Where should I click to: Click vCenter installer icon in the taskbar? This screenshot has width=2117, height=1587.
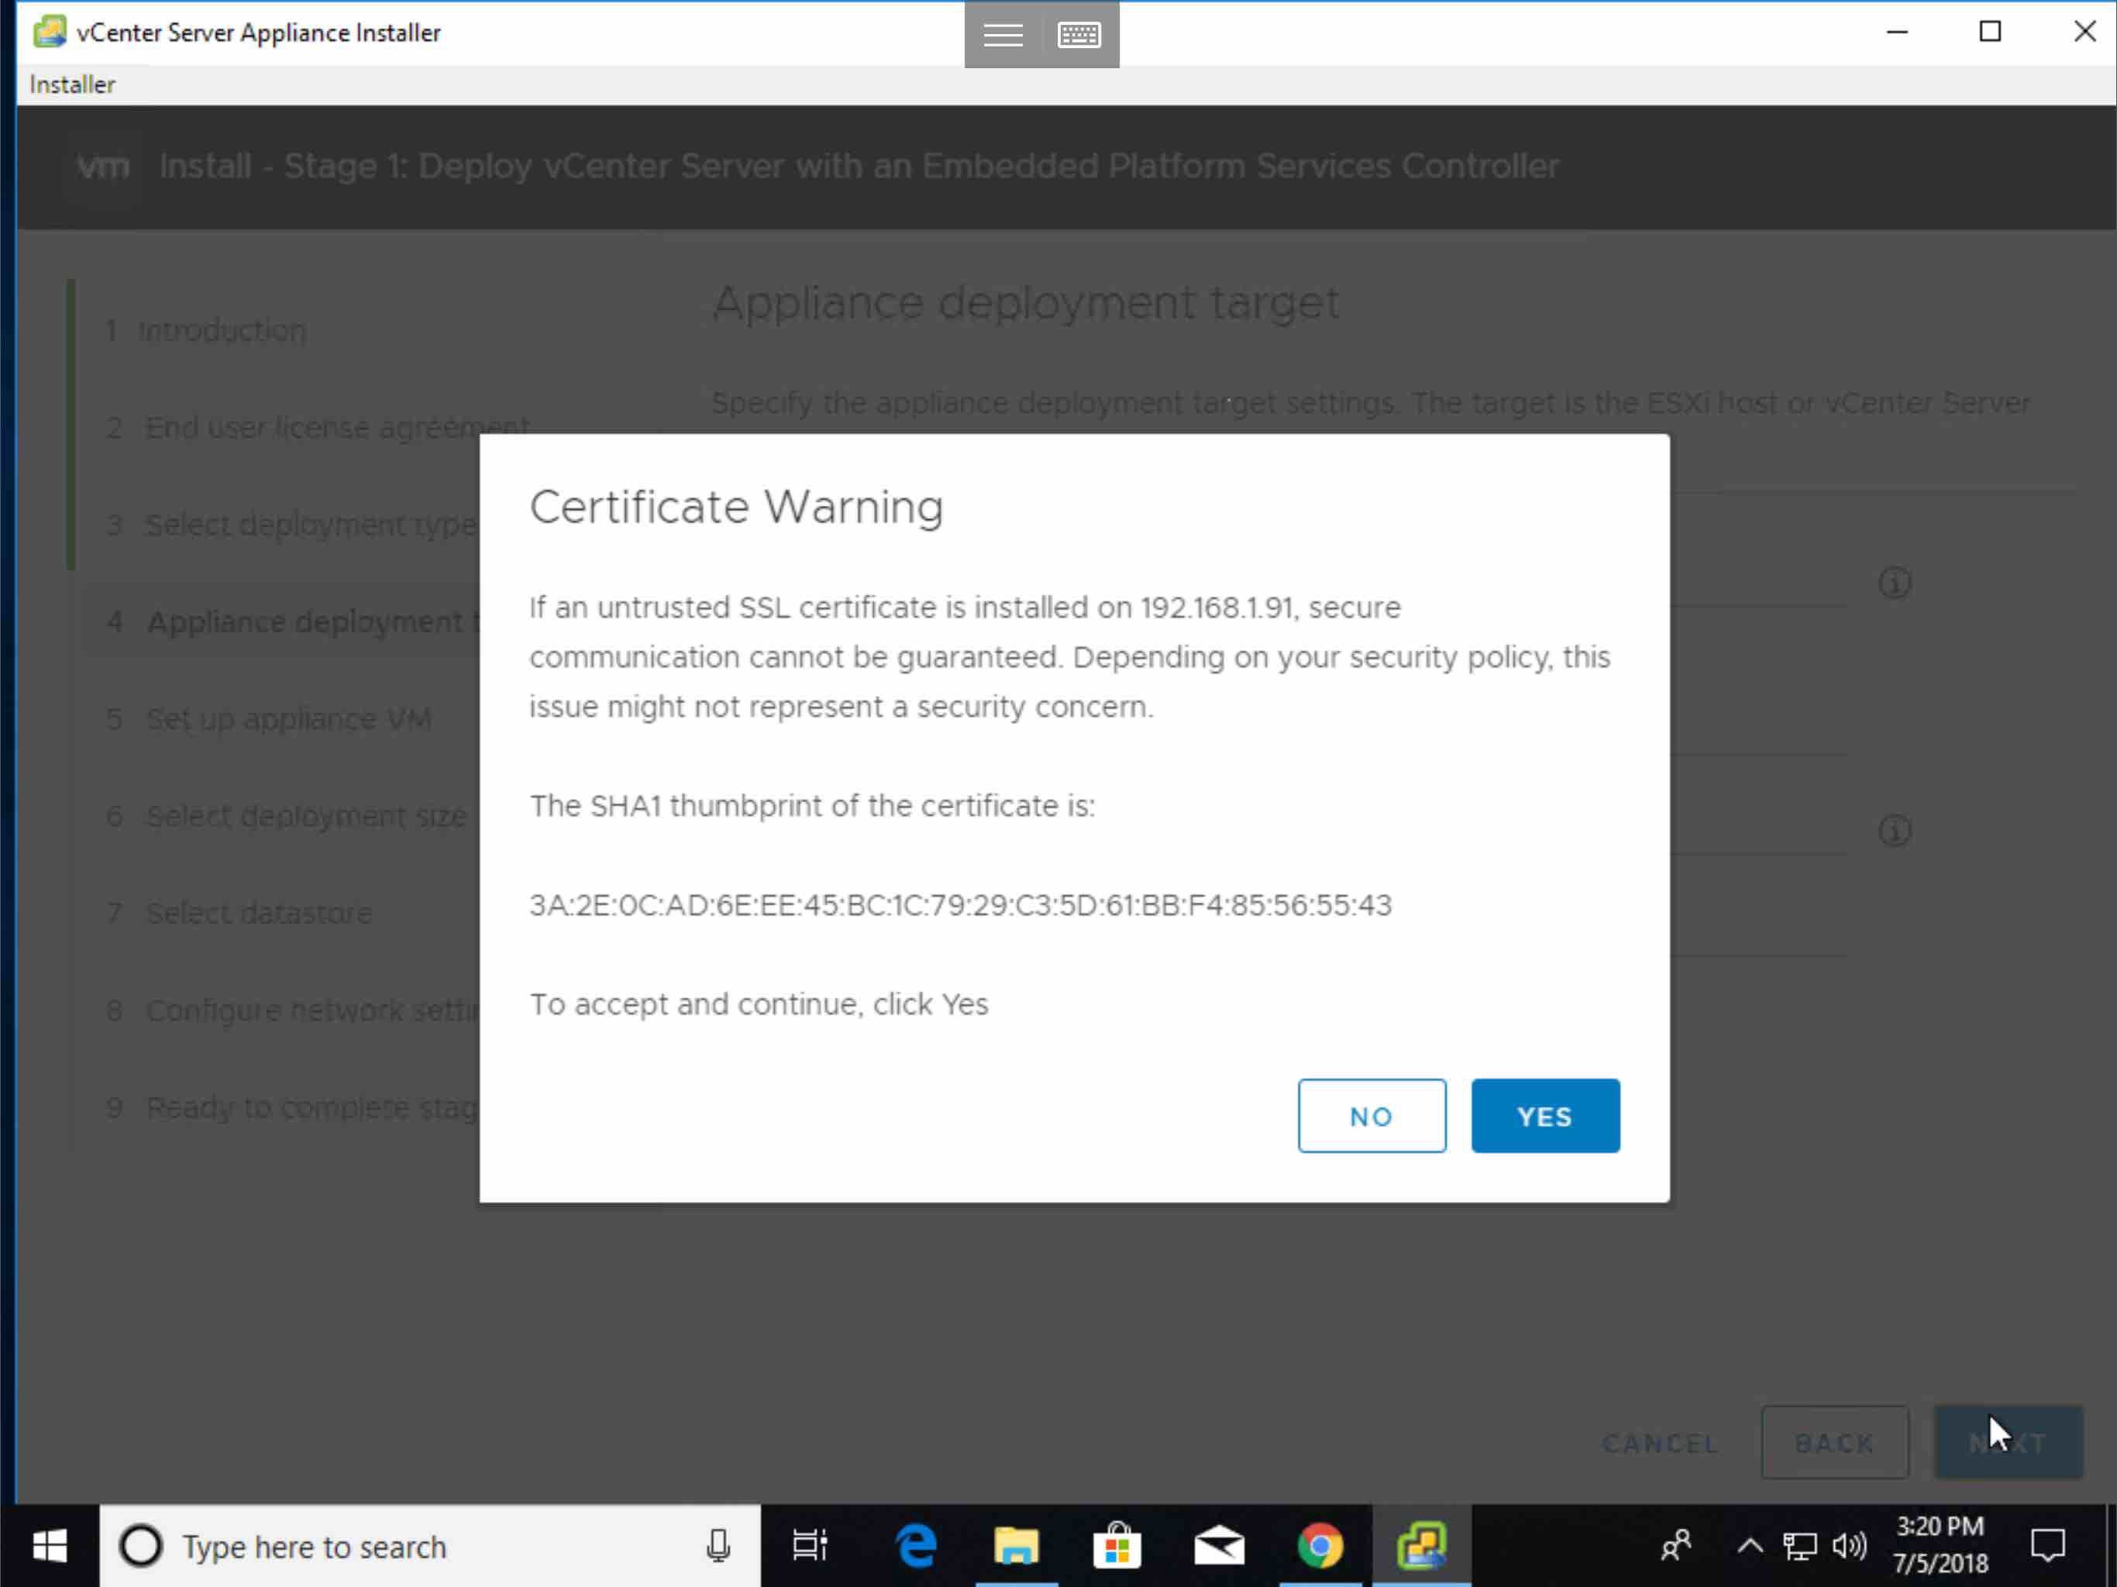pos(1421,1546)
